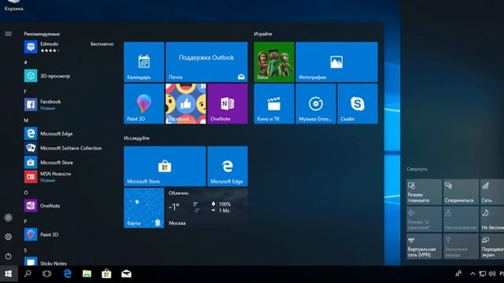Expand the Start hamburger menu
The image size is (504, 283).
pyautogui.click(x=9, y=34)
